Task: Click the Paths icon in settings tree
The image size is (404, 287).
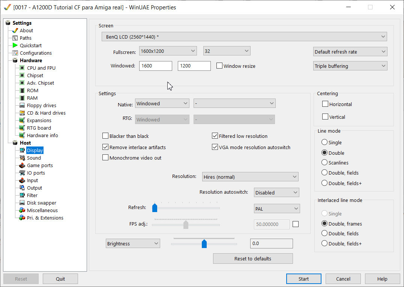Action: 15,38
